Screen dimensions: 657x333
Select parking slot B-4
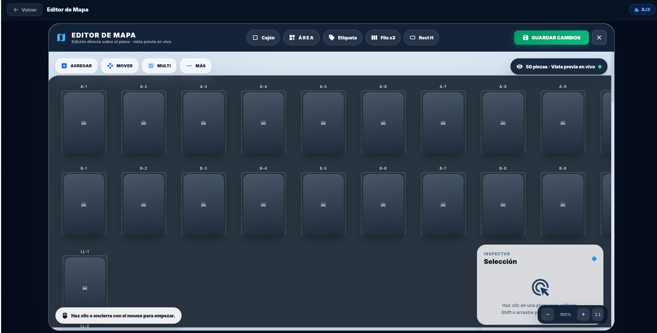[263, 204]
